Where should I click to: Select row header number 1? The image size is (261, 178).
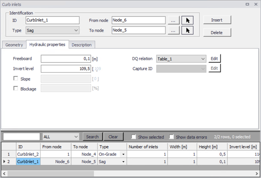tap(9, 154)
